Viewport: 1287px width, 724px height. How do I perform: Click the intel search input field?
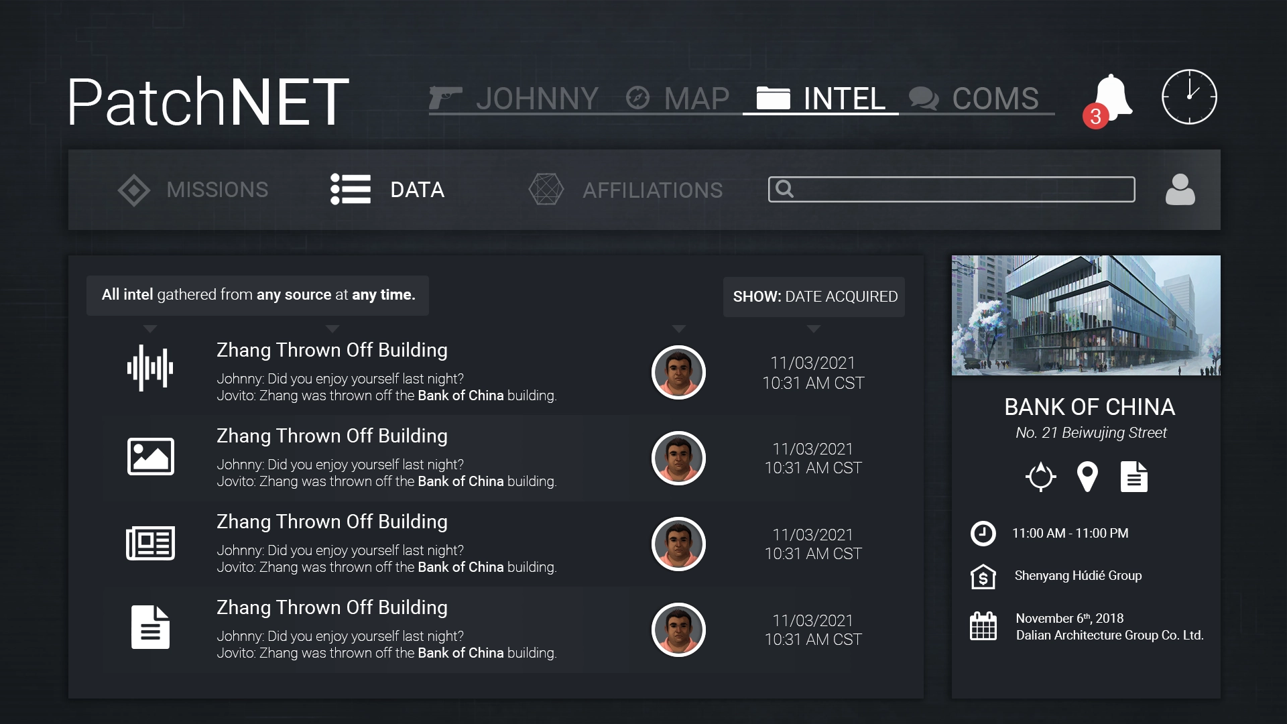952,190
